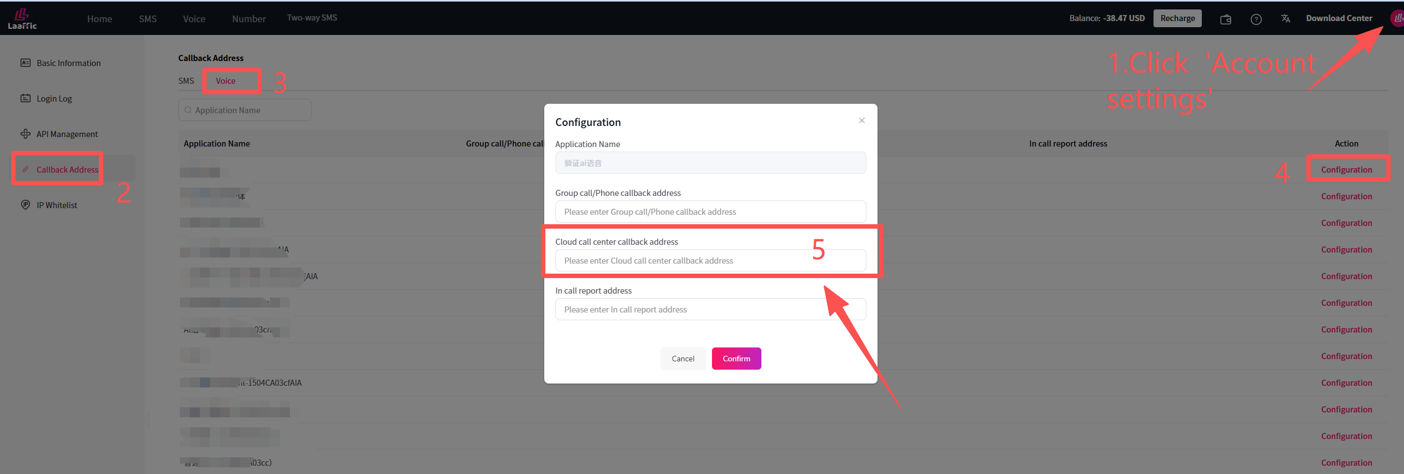Focus the Cloud call center callback address field
The height and width of the screenshot is (474, 1404).
click(710, 261)
